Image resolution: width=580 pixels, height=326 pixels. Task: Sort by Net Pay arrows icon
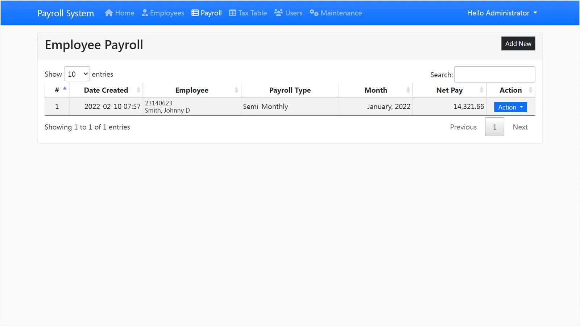tap(482, 90)
